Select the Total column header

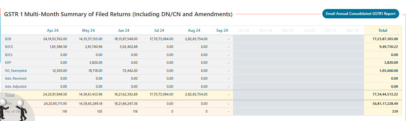(383, 30)
